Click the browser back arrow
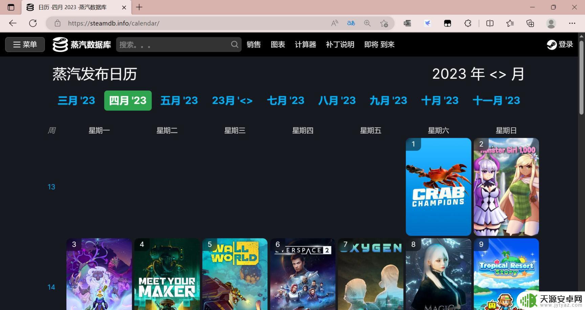This screenshot has height=310, width=585. [x=13, y=23]
